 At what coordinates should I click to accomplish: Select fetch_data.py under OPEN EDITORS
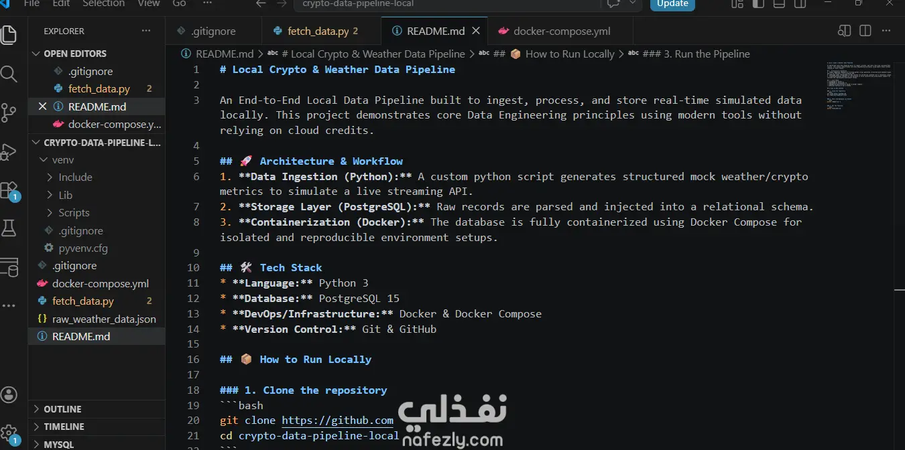(99, 89)
